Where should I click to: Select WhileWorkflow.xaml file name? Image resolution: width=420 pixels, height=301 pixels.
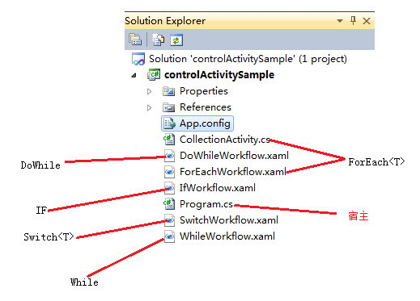click(x=227, y=236)
